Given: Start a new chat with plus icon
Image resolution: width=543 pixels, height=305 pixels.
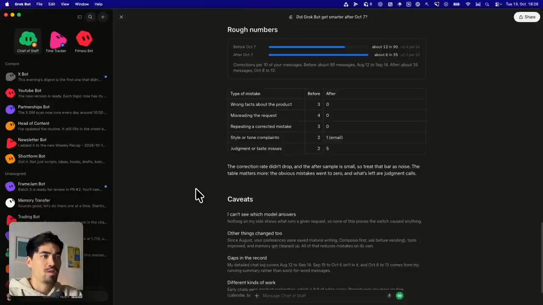Looking at the screenshot, I should tap(103, 17).
